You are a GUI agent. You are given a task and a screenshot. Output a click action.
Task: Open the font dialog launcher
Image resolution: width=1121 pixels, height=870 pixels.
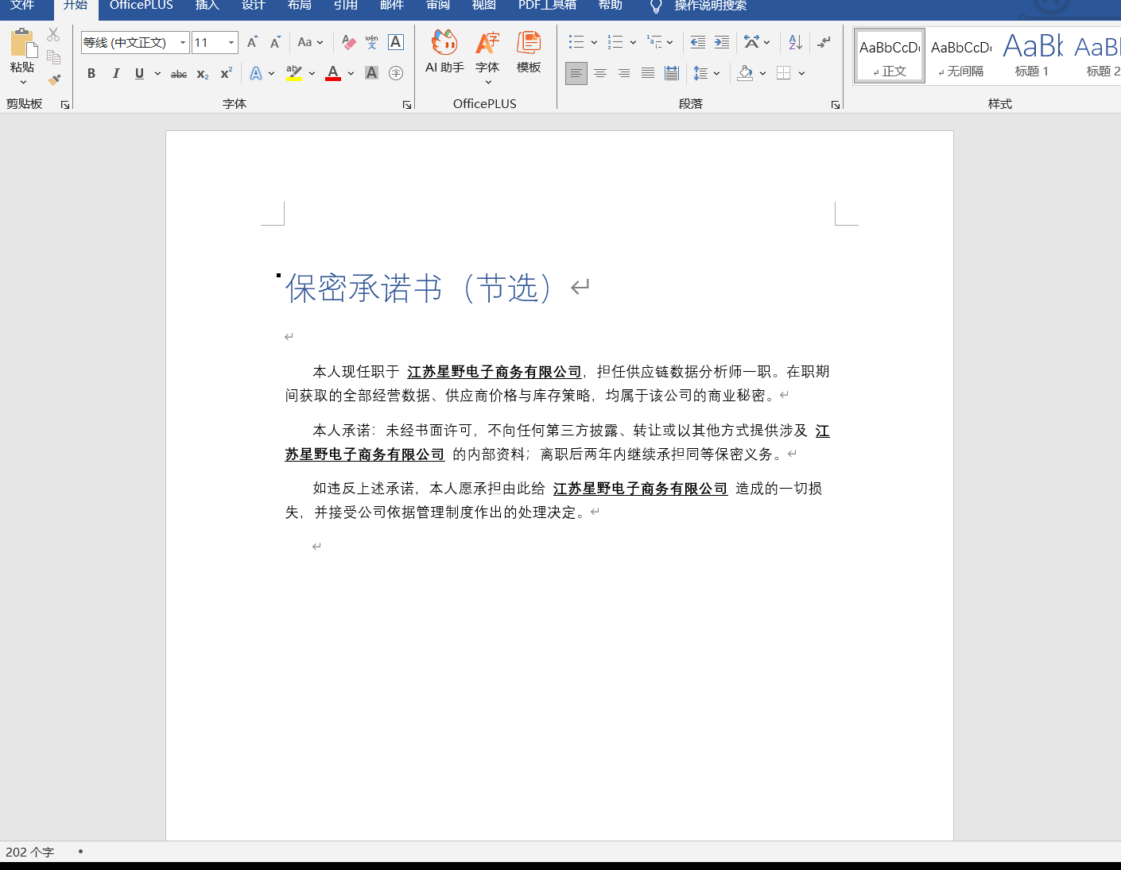[407, 105]
